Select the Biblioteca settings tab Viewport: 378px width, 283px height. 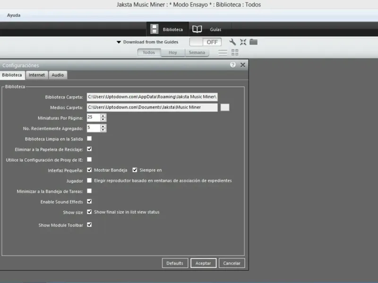coord(12,75)
